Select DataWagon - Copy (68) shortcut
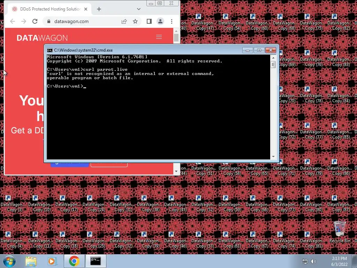 [x=285, y=22]
